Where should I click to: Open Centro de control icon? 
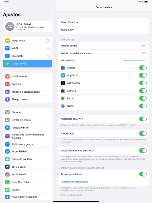click(x=7, y=120)
